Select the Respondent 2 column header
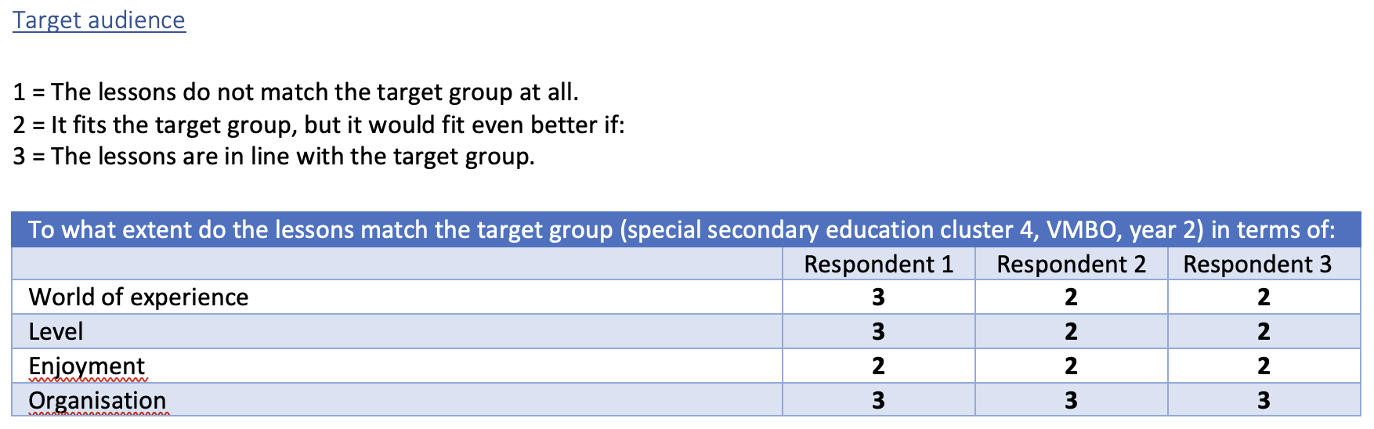Image resolution: width=1374 pixels, height=429 pixels. (1071, 265)
